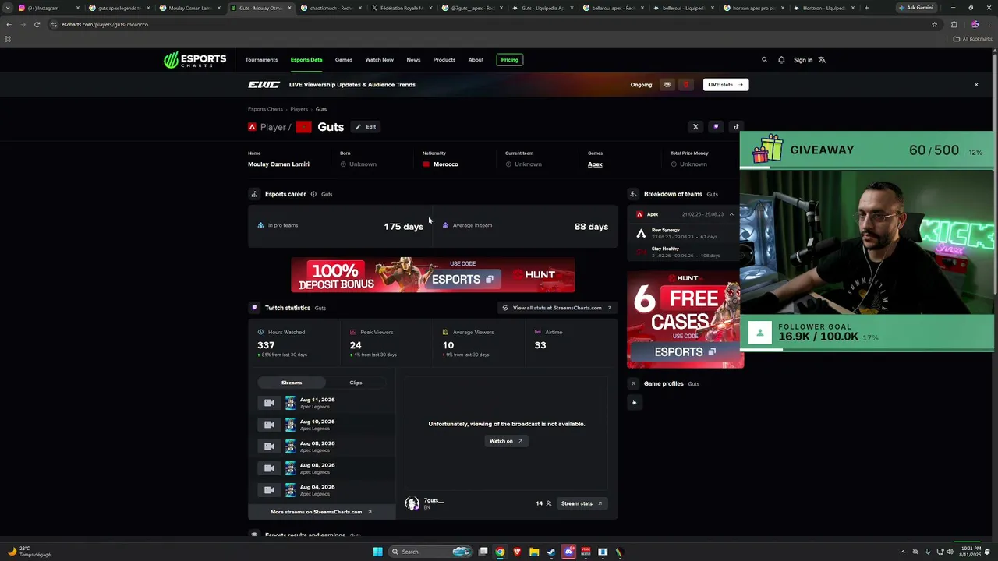998x561 pixels.
Task: Open the Games navigation menu
Action: [x=344, y=60]
